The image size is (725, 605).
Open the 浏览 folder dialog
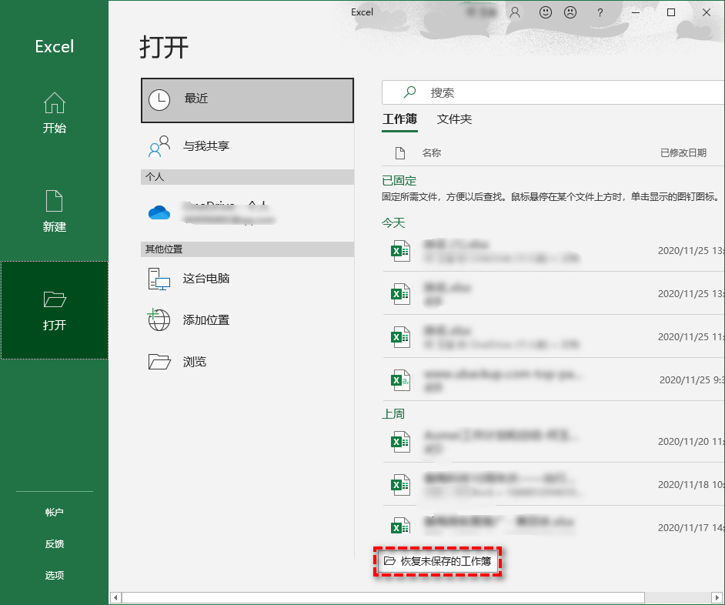pos(247,362)
